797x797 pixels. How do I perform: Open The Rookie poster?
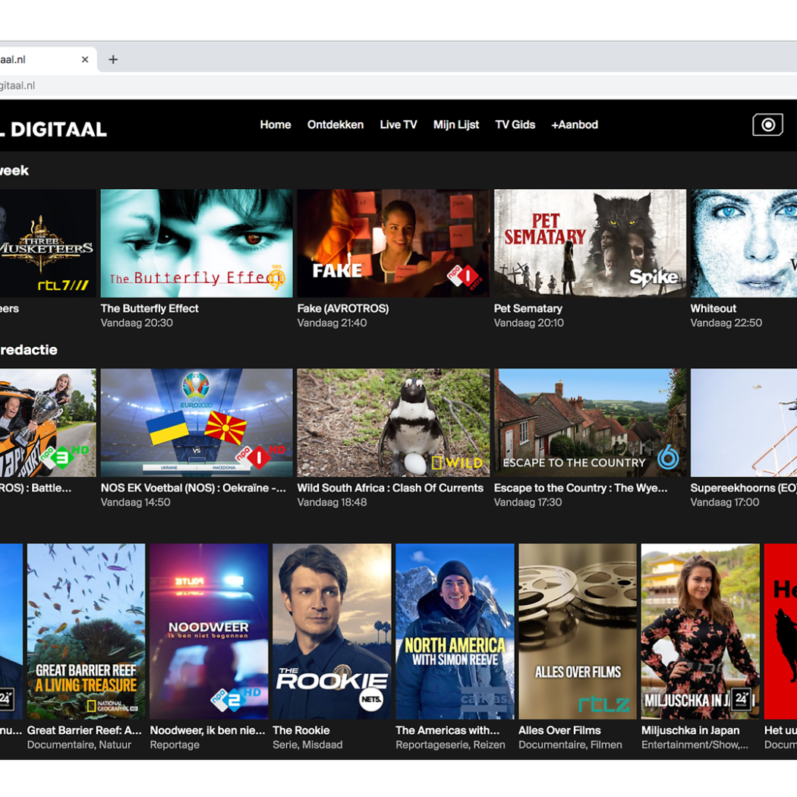coord(332,632)
